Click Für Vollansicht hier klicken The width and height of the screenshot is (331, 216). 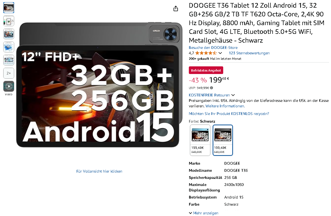99,171
